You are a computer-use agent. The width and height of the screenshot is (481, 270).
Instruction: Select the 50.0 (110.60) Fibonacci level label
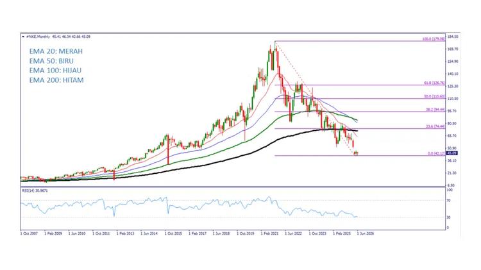(434, 97)
